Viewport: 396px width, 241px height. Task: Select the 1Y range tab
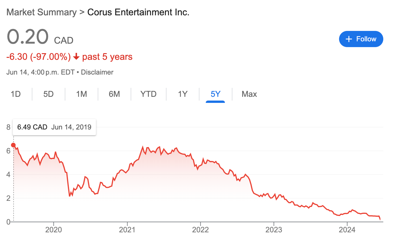click(x=183, y=94)
